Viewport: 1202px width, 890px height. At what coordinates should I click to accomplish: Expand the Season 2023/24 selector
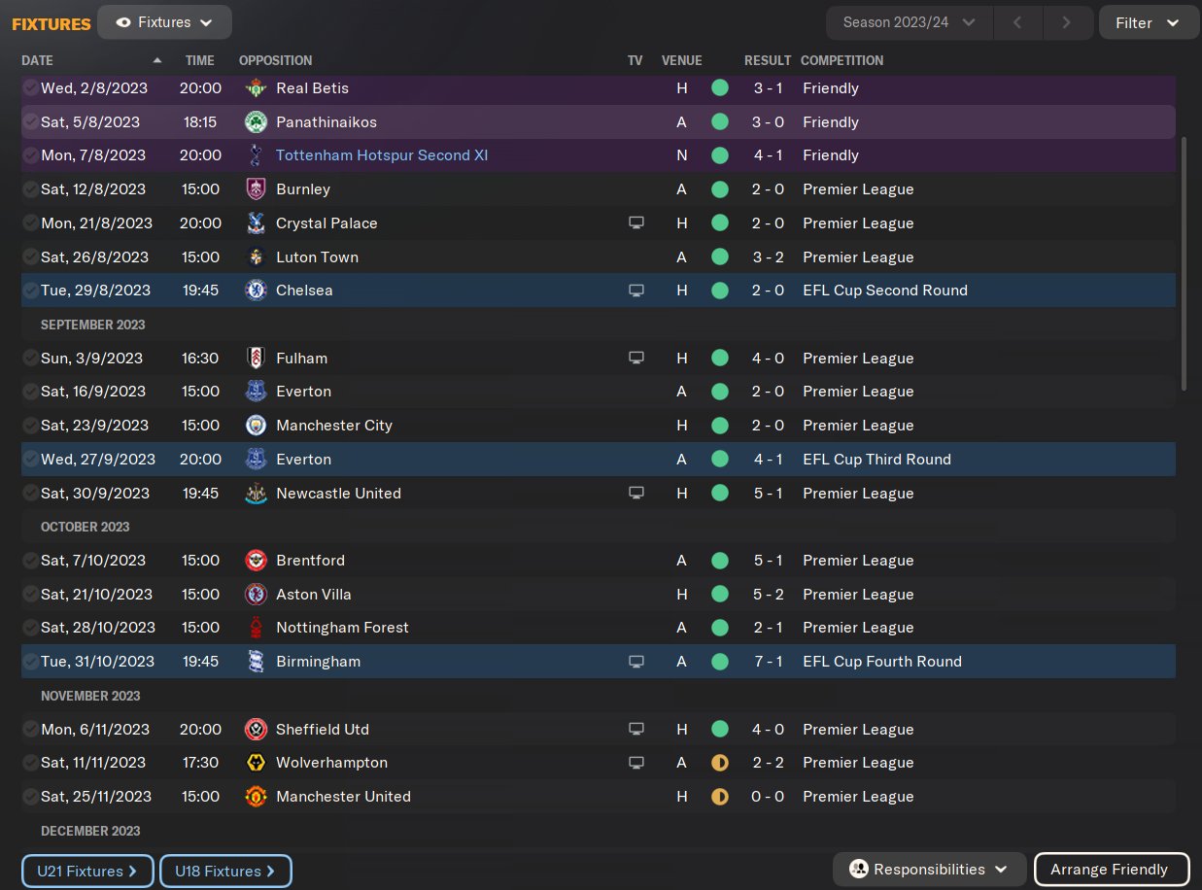tap(909, 22)
